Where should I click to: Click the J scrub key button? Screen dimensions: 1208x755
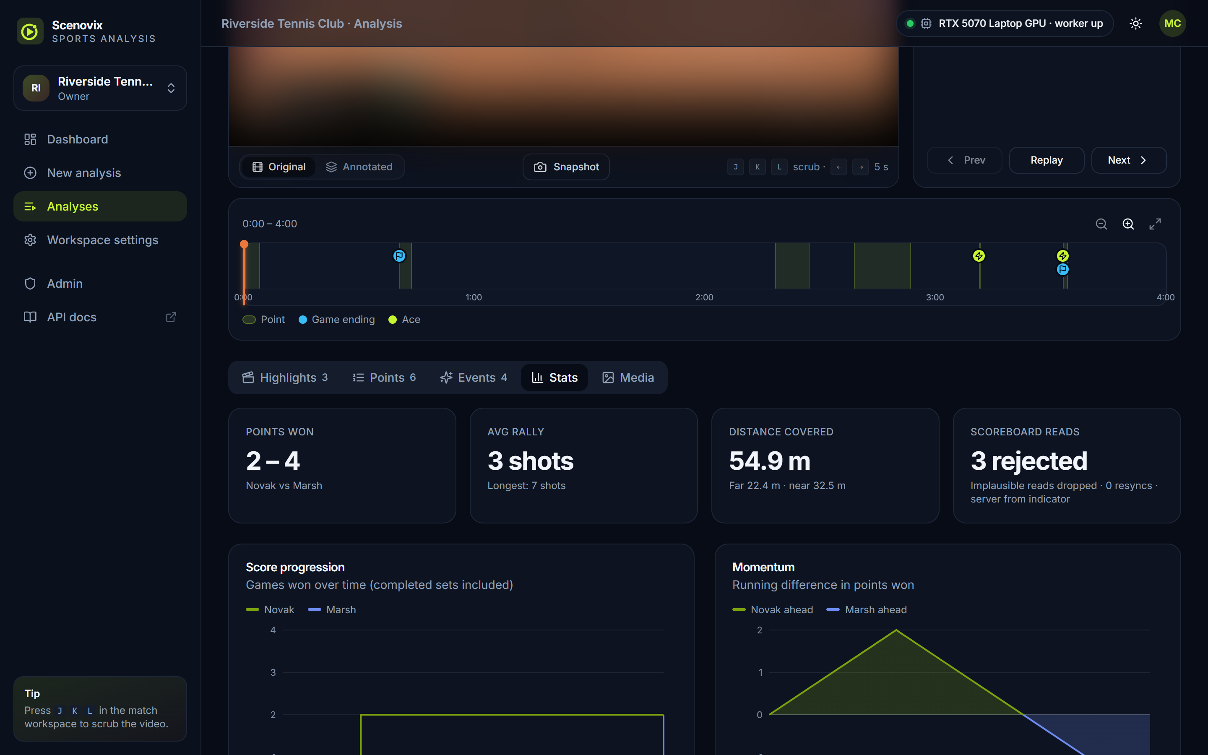[x=735, y=167]
